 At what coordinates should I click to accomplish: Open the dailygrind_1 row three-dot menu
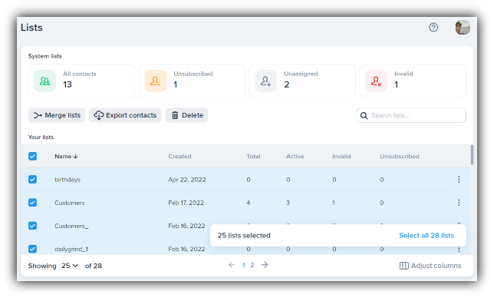tap(459, 249)
